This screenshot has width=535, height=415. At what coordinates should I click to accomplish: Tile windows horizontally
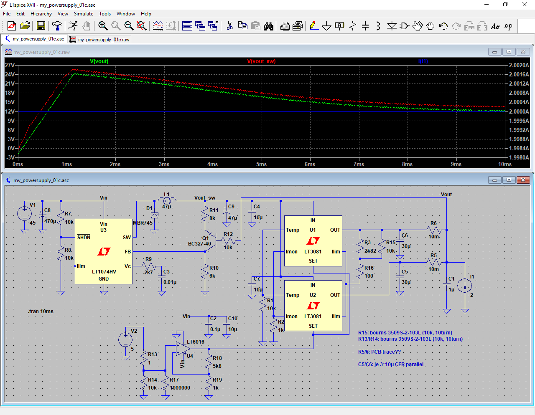tap(187, 26)
